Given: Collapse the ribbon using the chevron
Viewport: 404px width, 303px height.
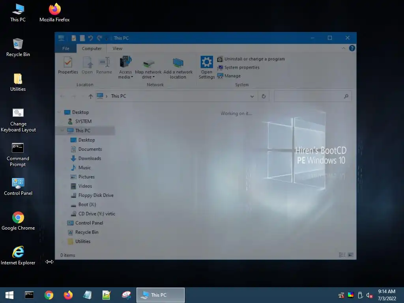Looking at the screenshot, I should [x=344, y=48].
